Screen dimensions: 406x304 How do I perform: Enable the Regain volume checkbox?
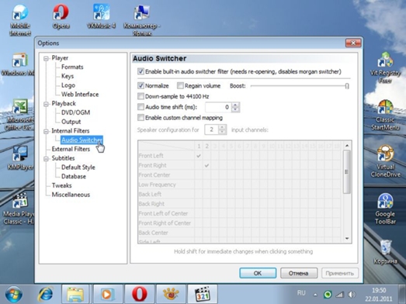(x=180, y=85)
